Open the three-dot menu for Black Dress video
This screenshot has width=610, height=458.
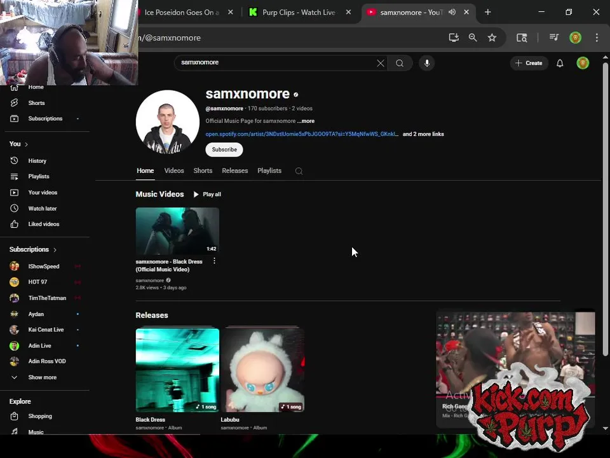(214, 261)
